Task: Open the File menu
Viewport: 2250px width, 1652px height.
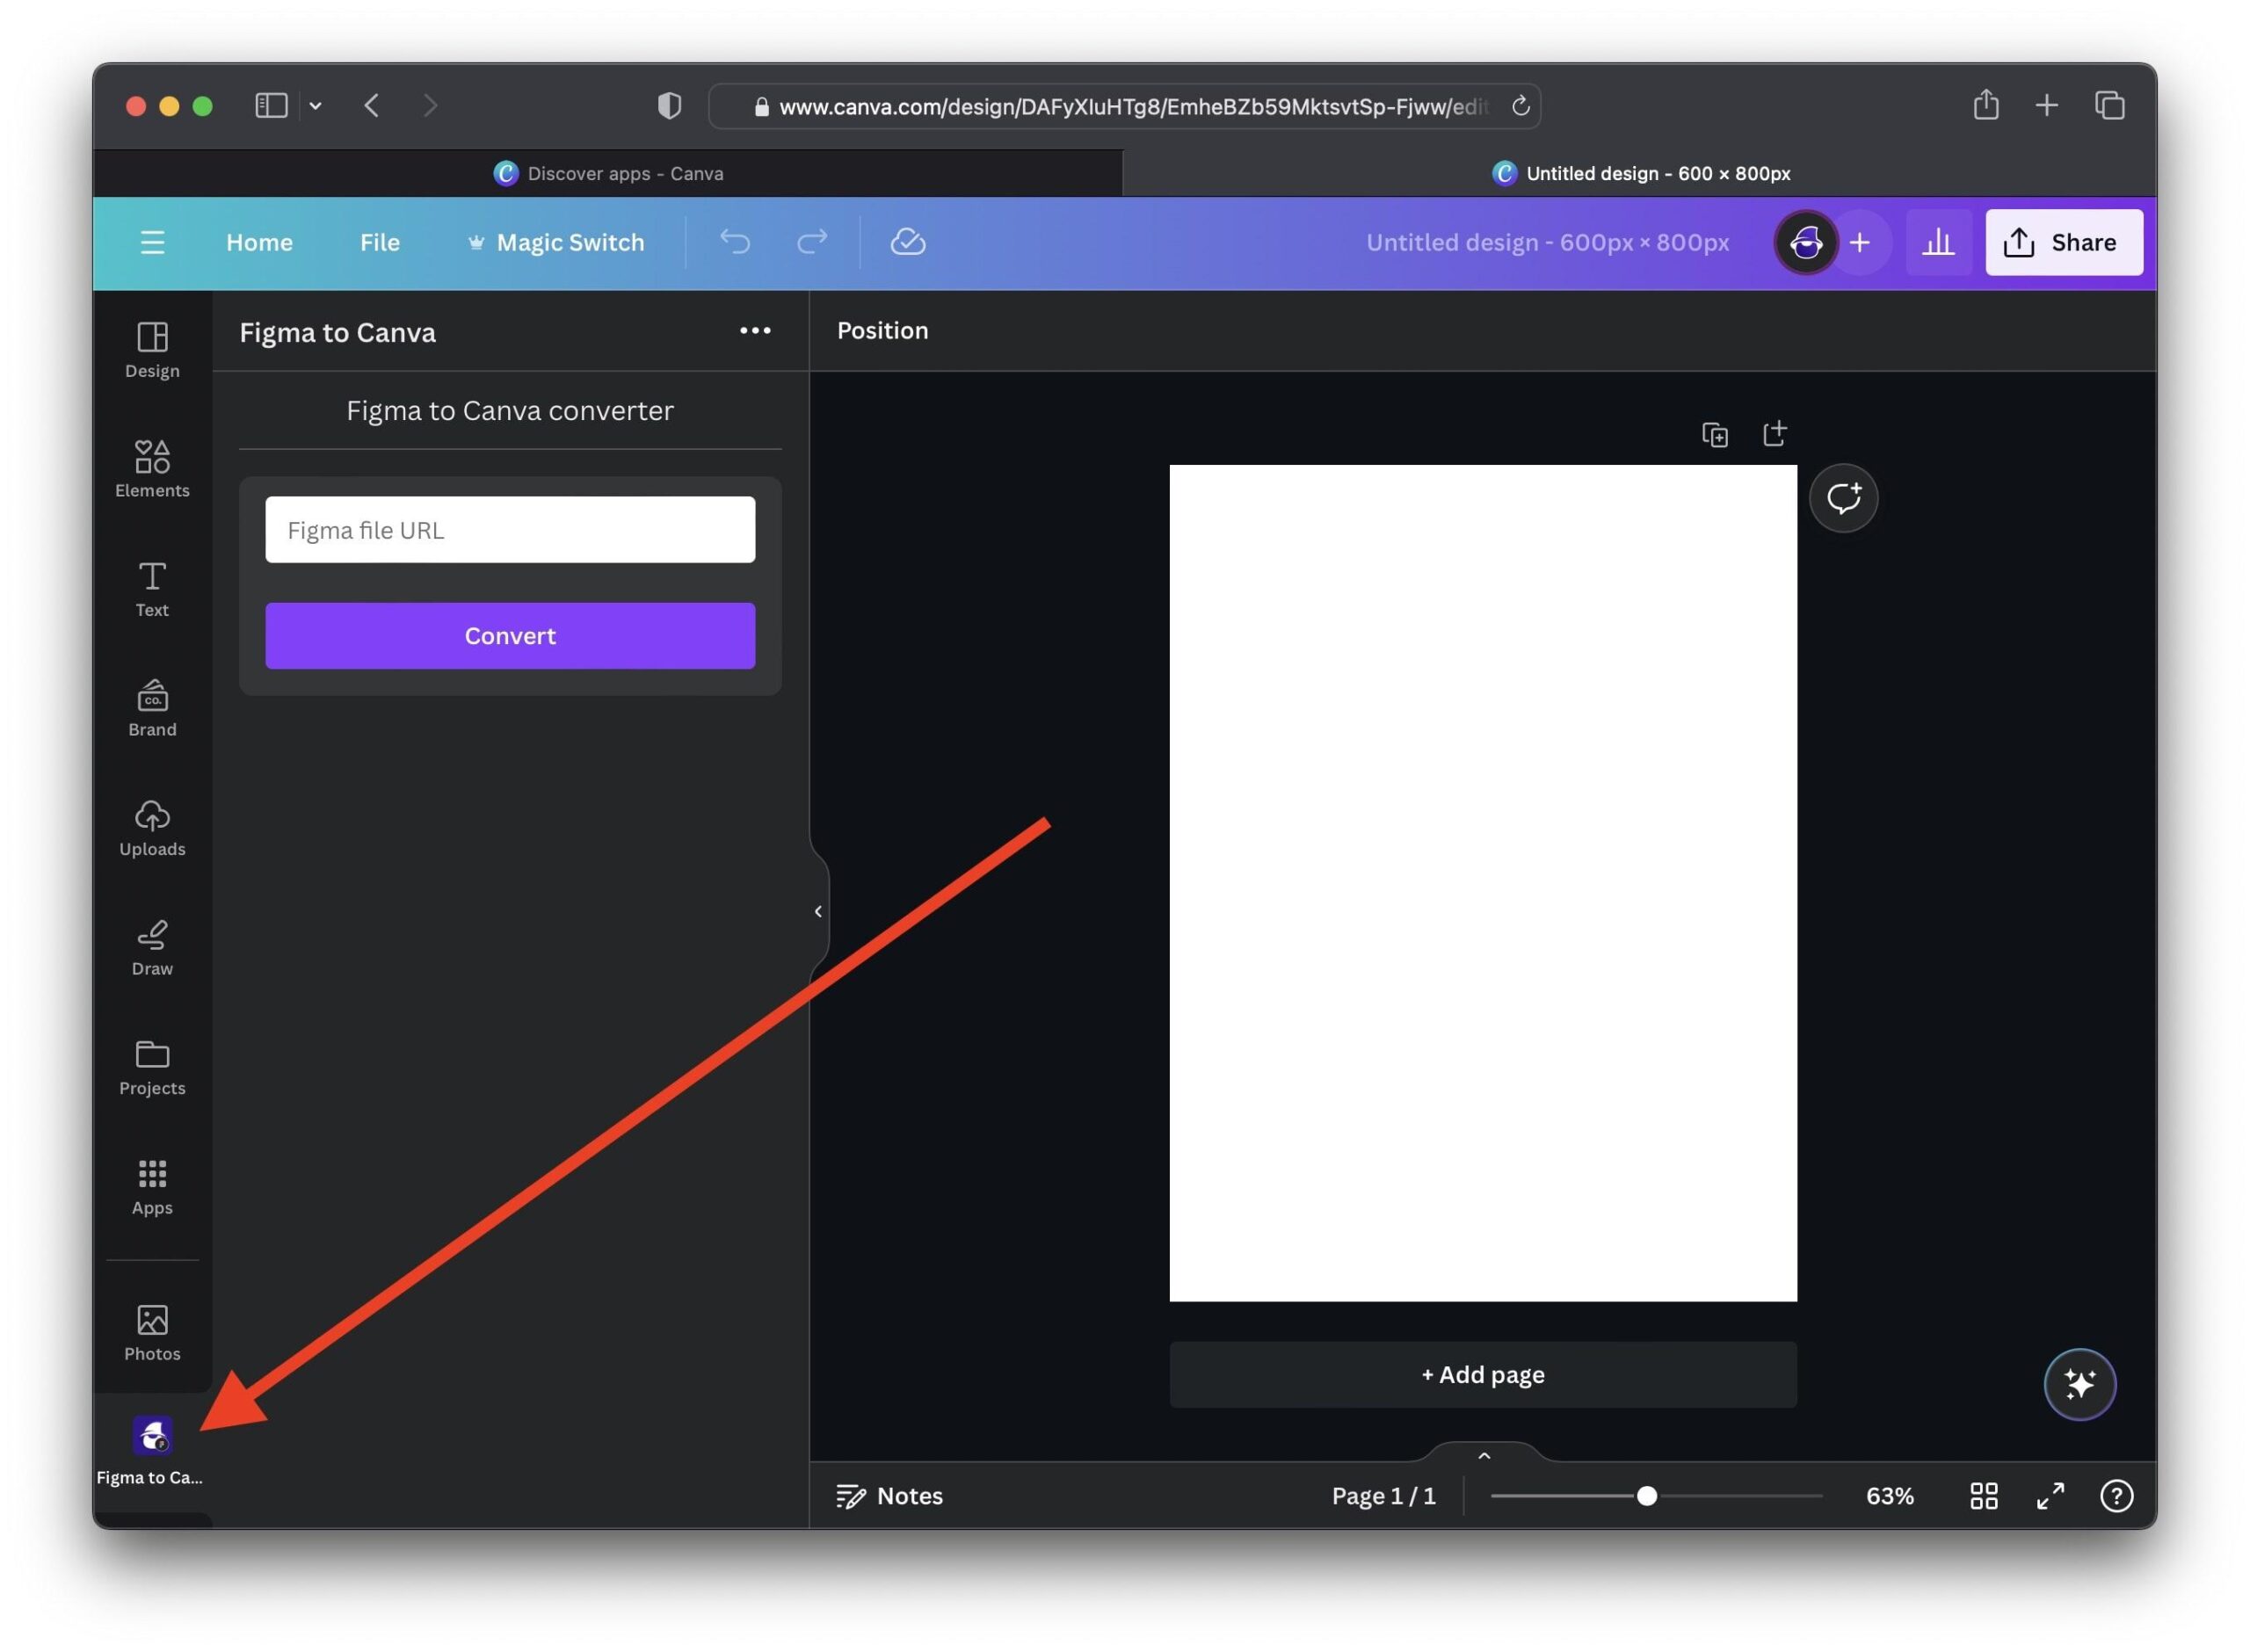Action: coord(379,242)
